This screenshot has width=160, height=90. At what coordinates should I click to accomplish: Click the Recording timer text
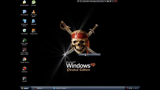click(96, 1)
